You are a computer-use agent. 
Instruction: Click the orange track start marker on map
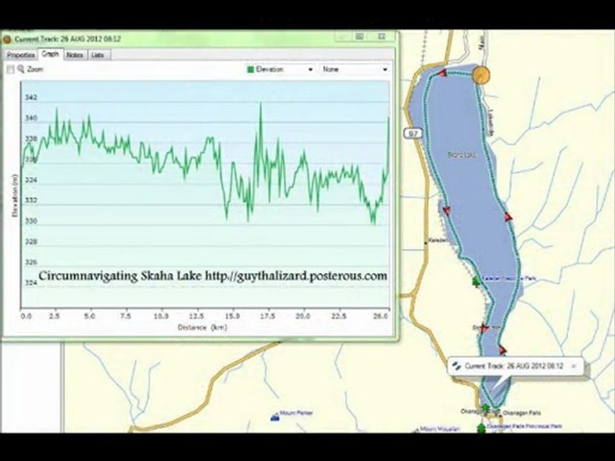pyautogui.click(x=481, y=74)
